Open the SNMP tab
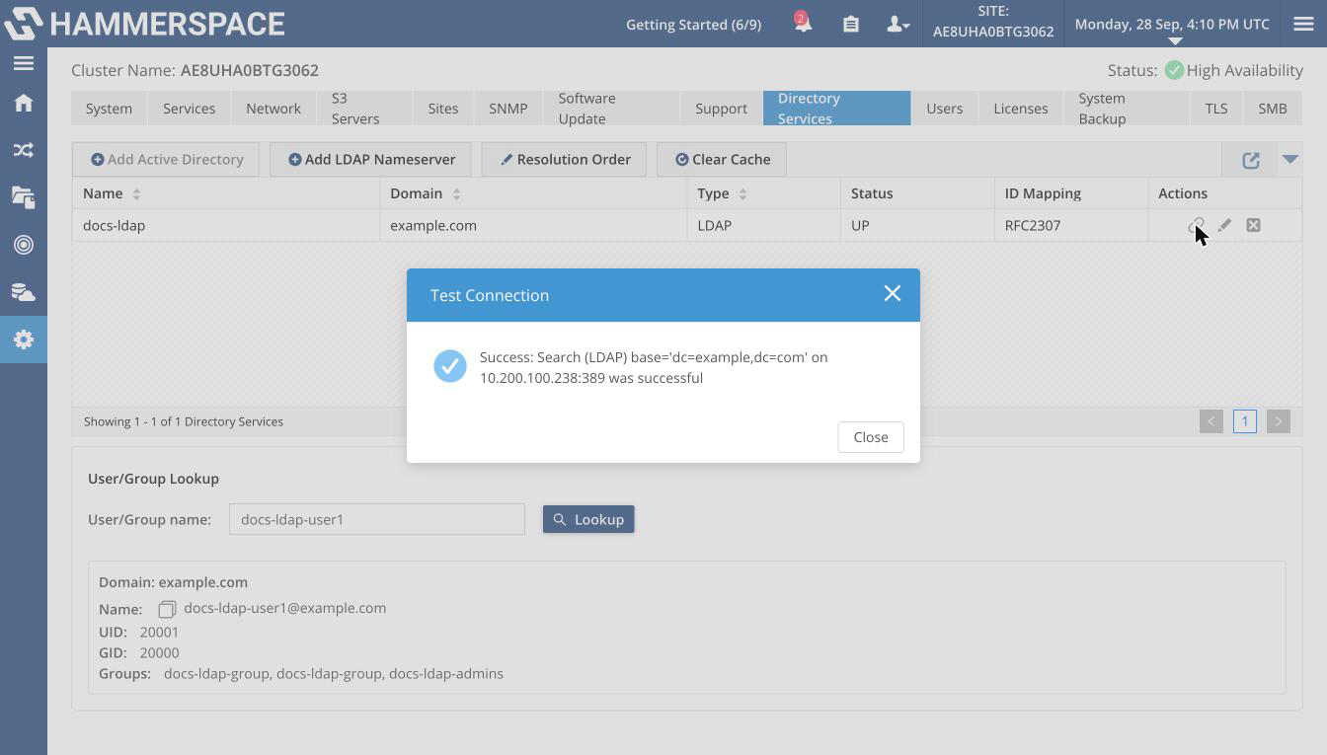The width and height of the screenshot is (1327, 755). (507, 109)
